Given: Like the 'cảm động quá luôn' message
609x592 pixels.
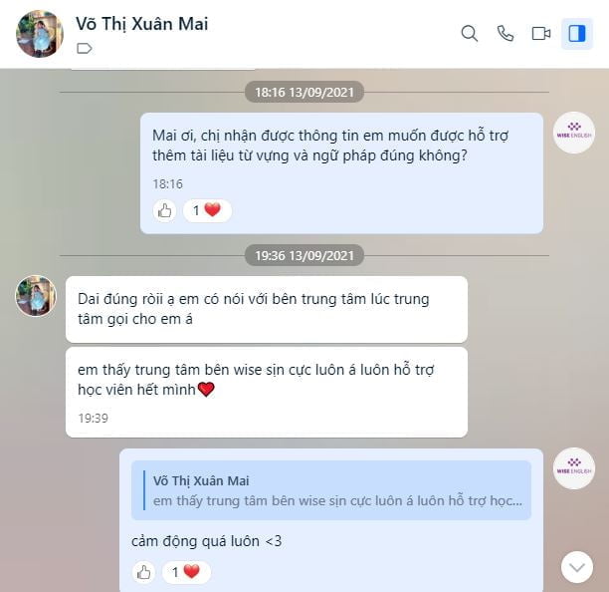Looking at the screenshot, I should pyautogui.click(x=143, y=572).
